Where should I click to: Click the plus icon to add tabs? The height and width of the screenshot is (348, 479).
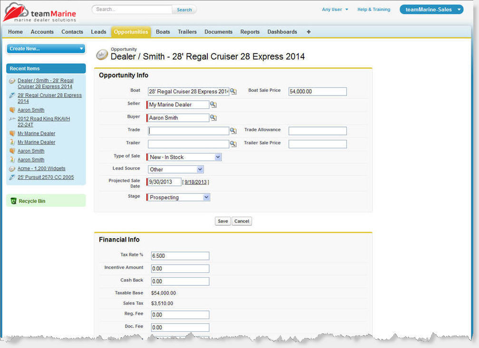tap(308, 32)
